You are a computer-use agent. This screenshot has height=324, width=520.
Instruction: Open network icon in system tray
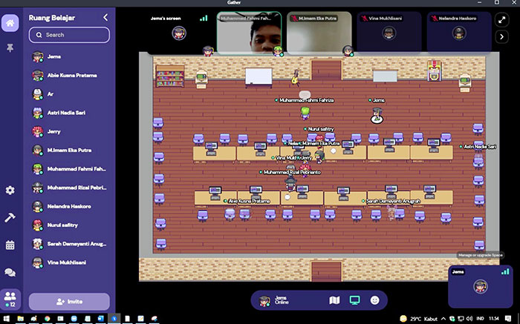coord(461,319)
